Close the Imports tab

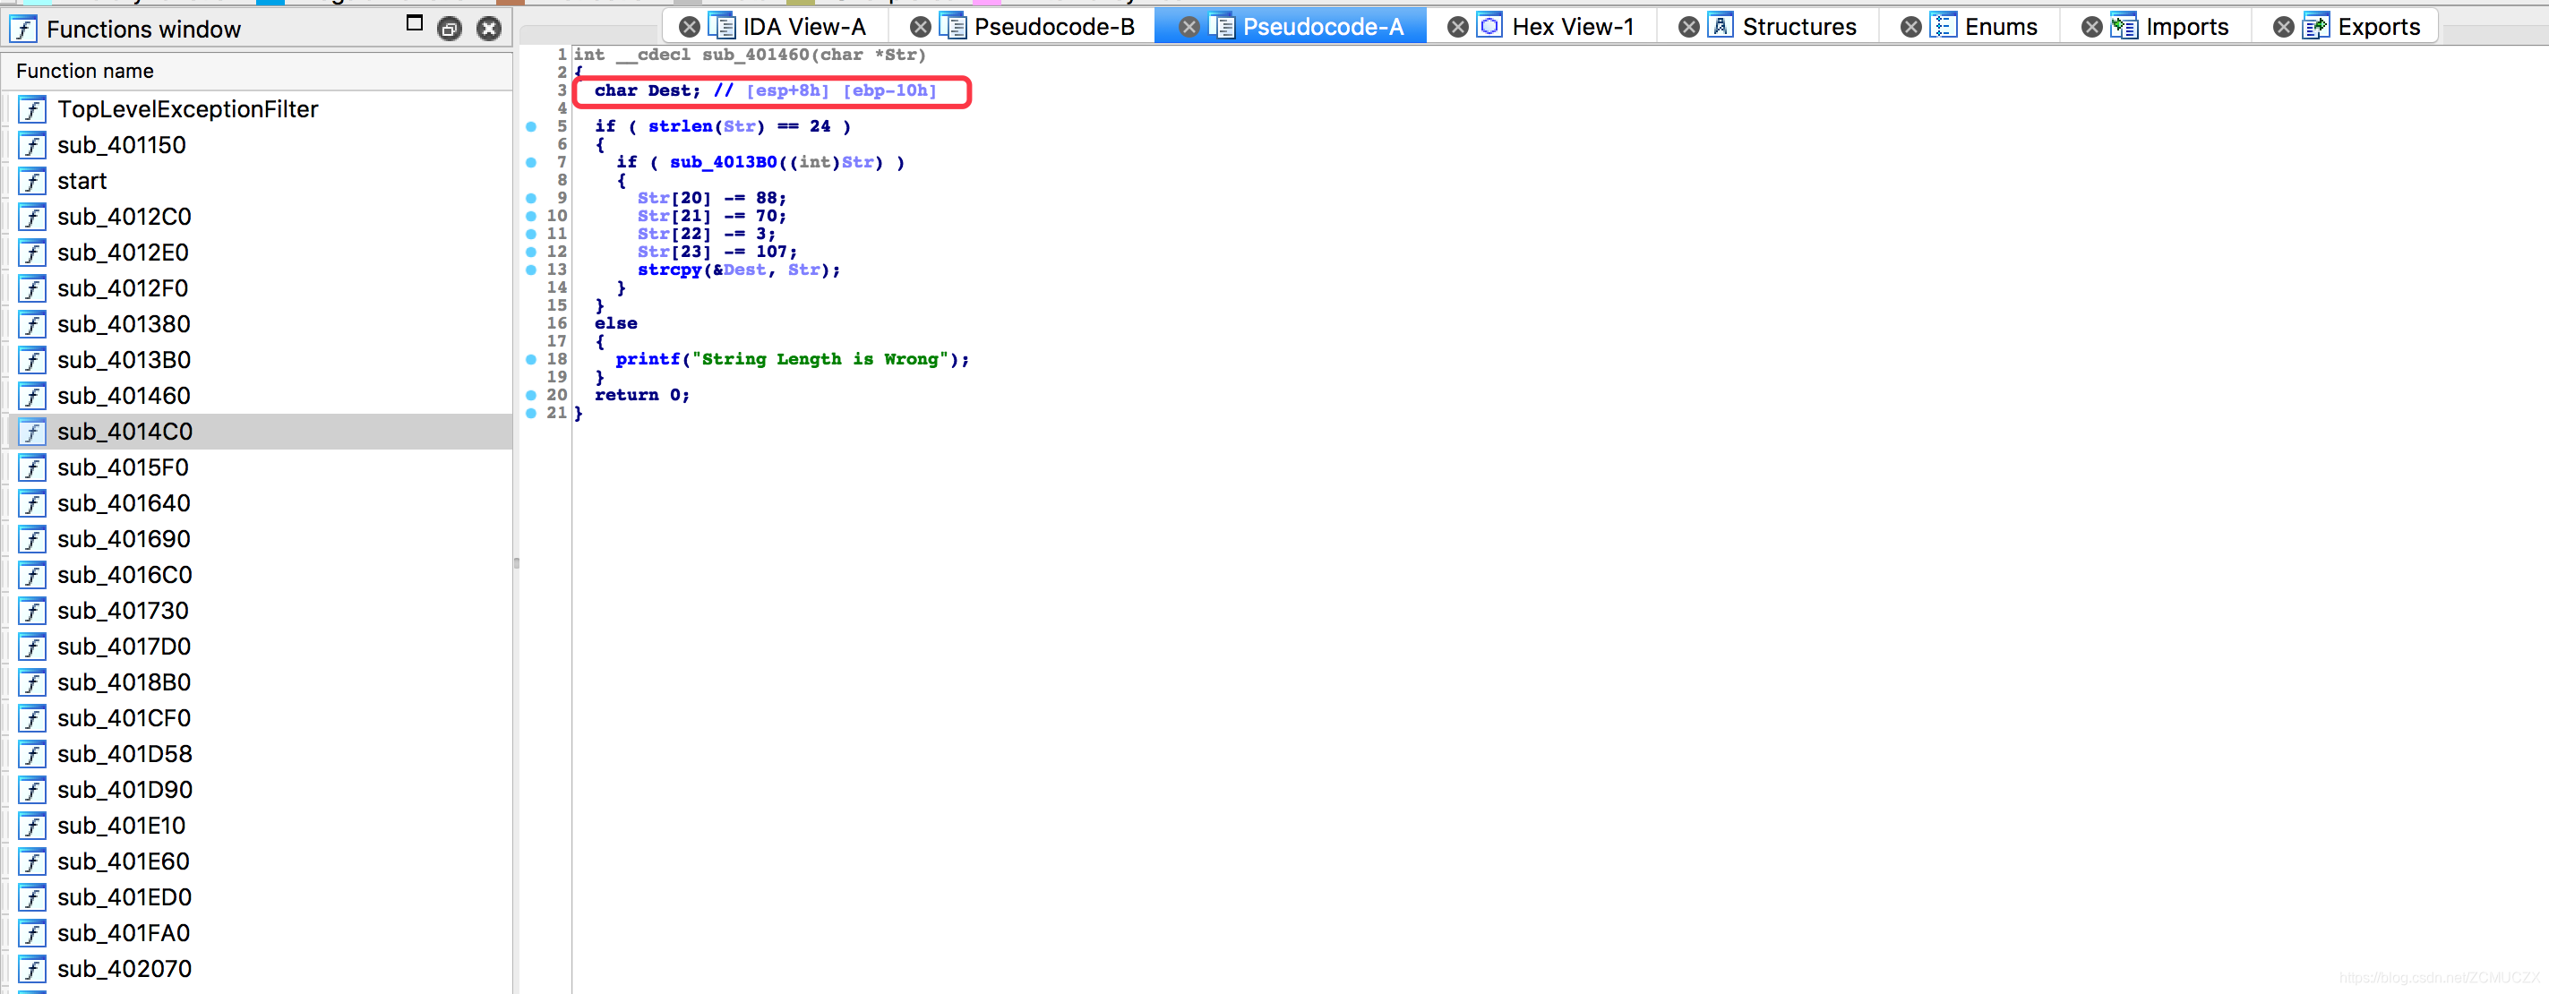(x=2092, y=27)
